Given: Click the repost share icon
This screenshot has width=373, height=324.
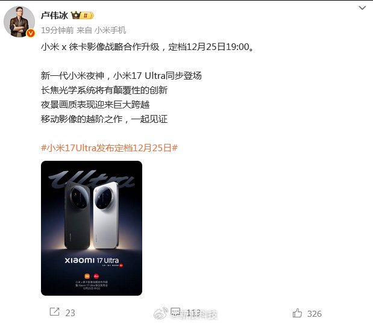Looking at the screenshot, I should [54, 312].
